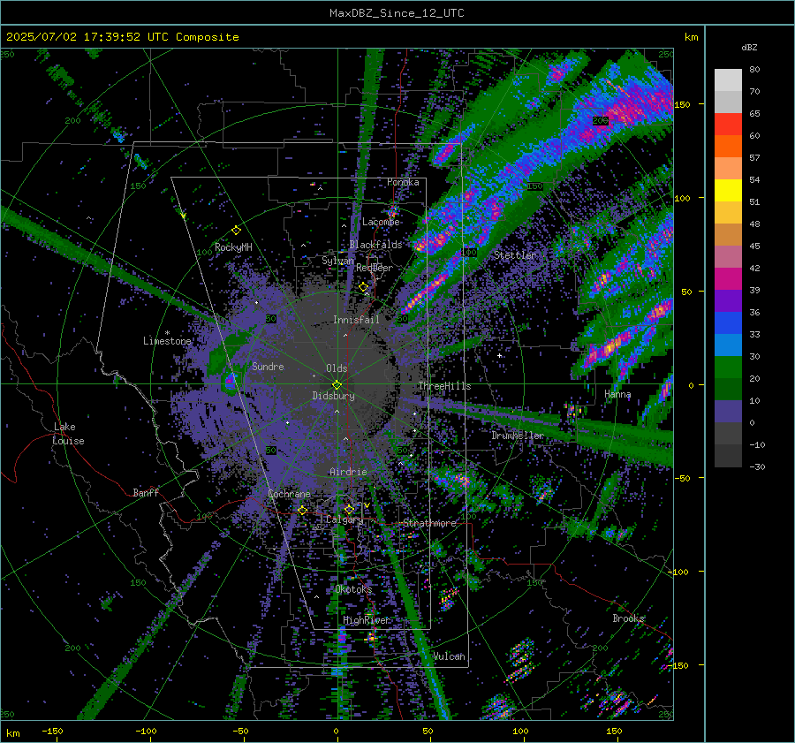Click the Ponoka city label
Screen dimensions: 795x743
(403, 182)
